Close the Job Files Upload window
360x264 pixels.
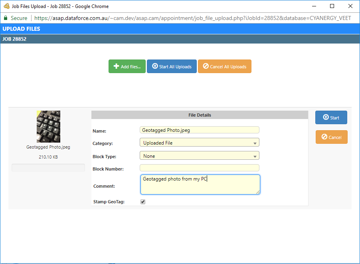coord(350,6)
